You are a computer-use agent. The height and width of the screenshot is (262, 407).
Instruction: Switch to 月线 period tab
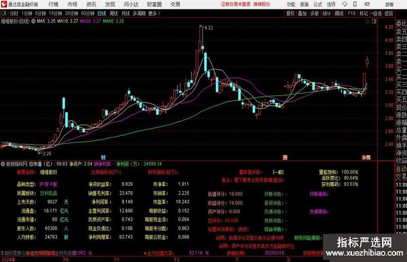click(125, 13)
